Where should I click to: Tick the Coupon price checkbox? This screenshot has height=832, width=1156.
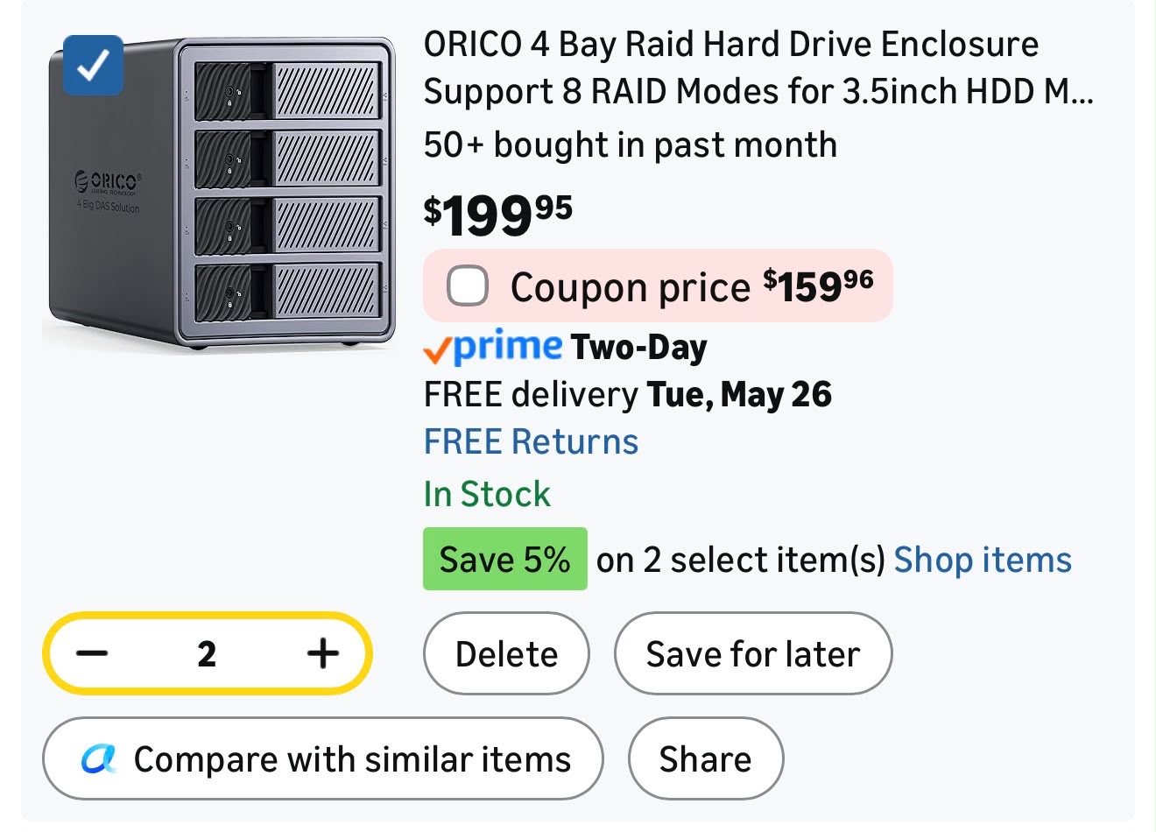(x=467, y=286)
